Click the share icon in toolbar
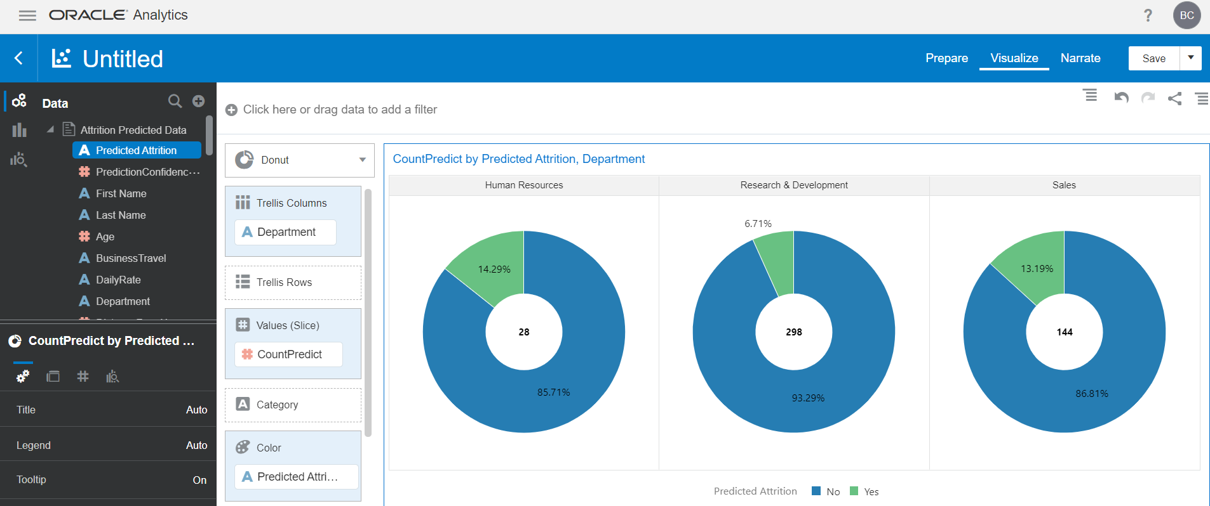Viewport: 1210px width, 506px height. pyautogui.click(x=1174, y=98)
